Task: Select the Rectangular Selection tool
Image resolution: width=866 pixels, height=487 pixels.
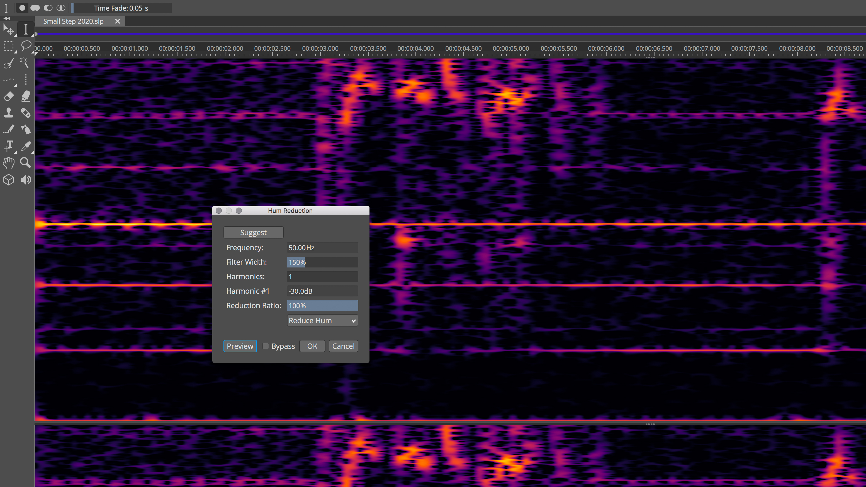Action: pyautogui.click(x=9, y=46)
